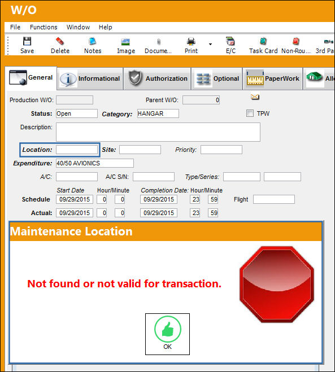Viewport: 335px width, 372px height.
Task: Switch to the General tab
Action: coord(31,78)
